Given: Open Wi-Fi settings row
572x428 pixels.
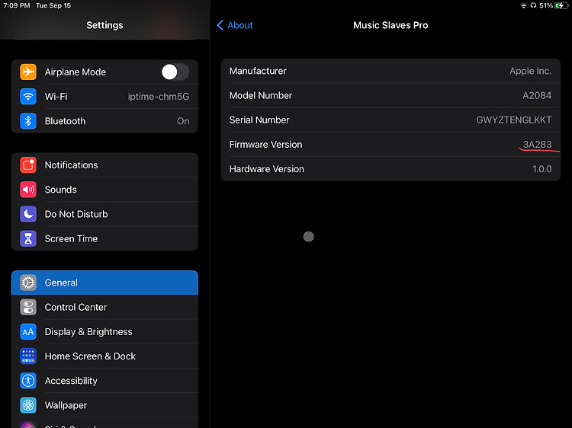Looking at the screenshot, I should [x=104, y=97].
